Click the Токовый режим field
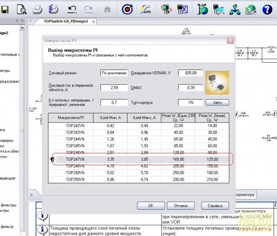 point(114,73)
